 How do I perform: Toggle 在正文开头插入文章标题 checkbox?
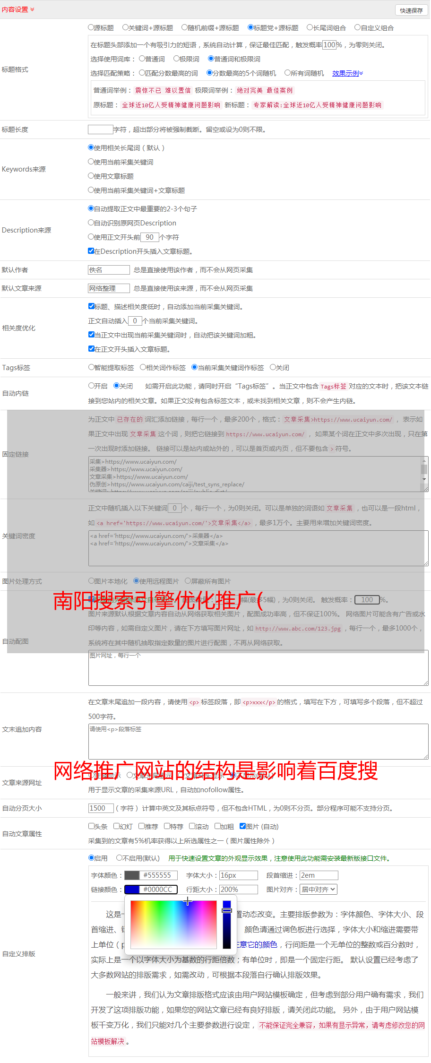(91, 349)
